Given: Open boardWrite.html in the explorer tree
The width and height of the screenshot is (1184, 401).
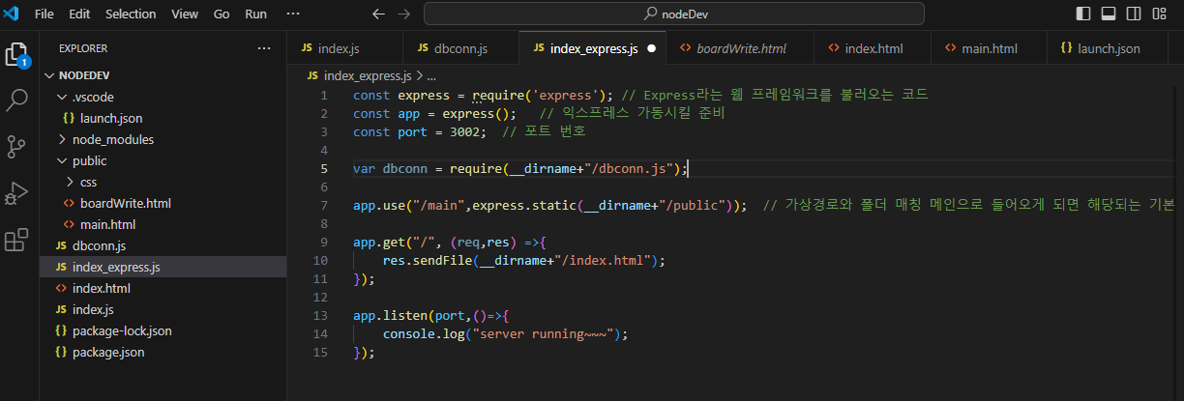Looking at the screenshot, I should pos(163,203).
